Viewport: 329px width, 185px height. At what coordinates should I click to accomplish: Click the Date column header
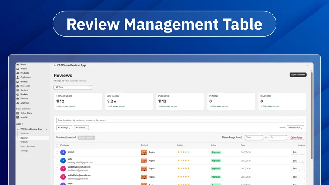(x=243, y=146)
